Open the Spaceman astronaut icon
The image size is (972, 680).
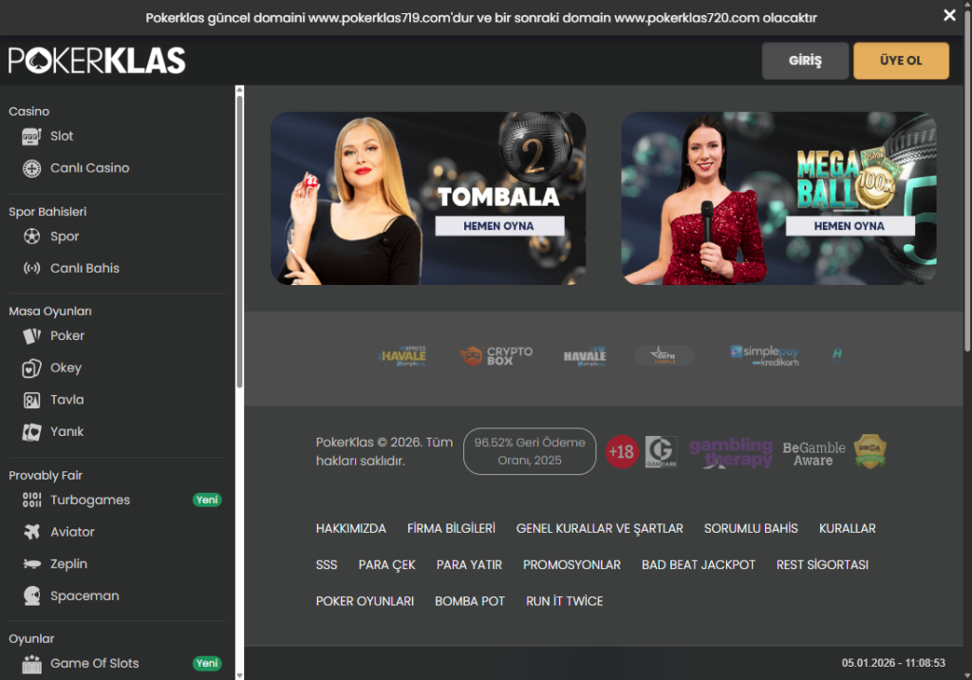(32, 596)
